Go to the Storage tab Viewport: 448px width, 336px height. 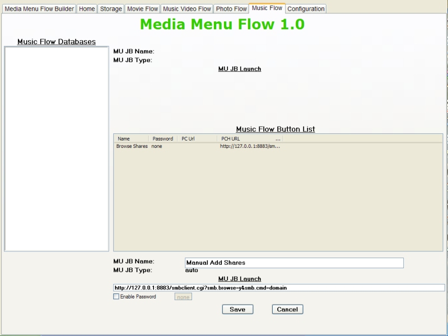tap(111, 9)
